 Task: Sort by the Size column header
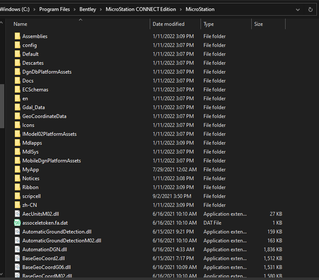(x=268, y=24)
